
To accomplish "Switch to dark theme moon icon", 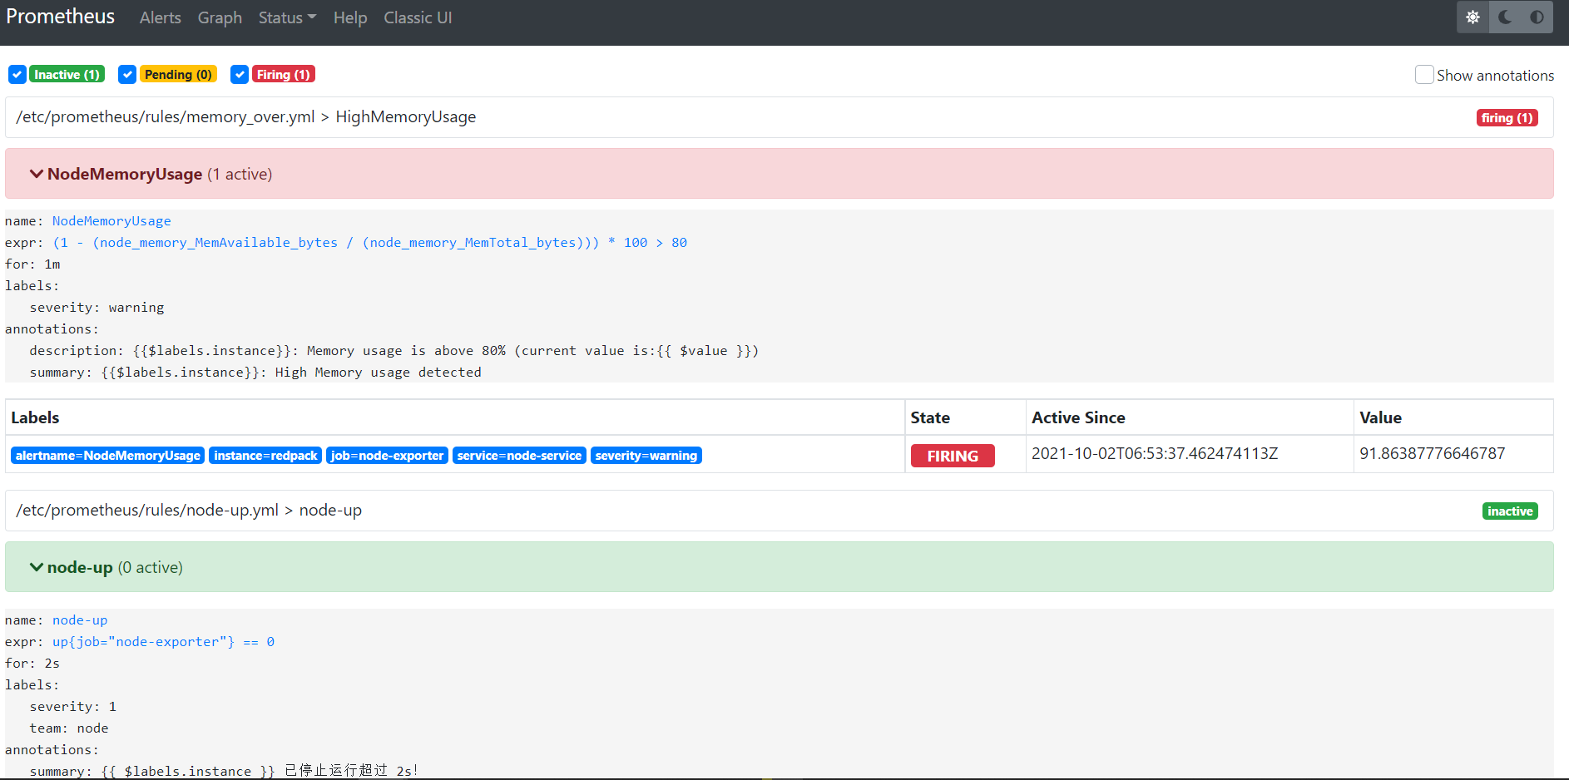I will (1505, 17).
